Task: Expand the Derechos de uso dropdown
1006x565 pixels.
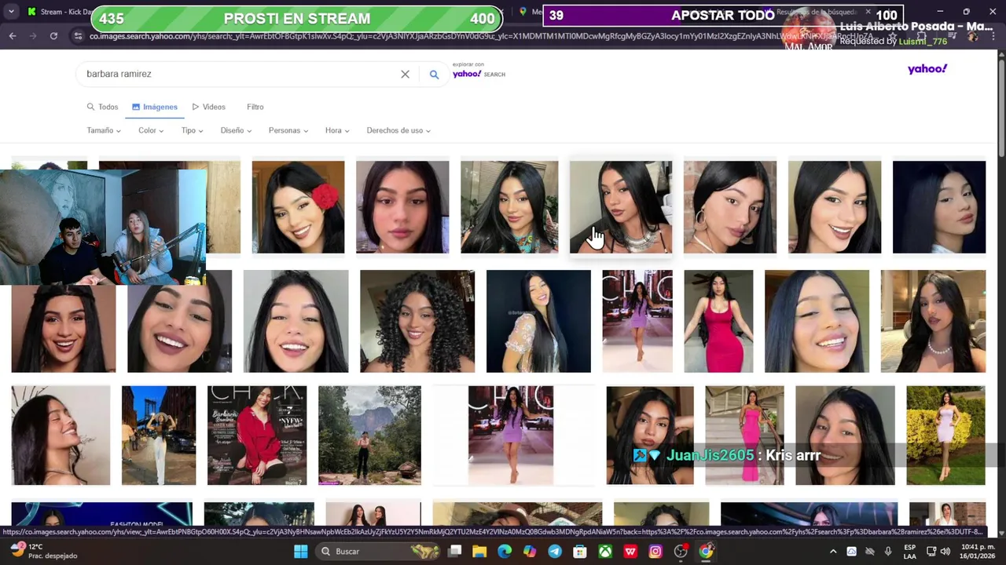Action: pyautogui.click(x=398, y=130)
